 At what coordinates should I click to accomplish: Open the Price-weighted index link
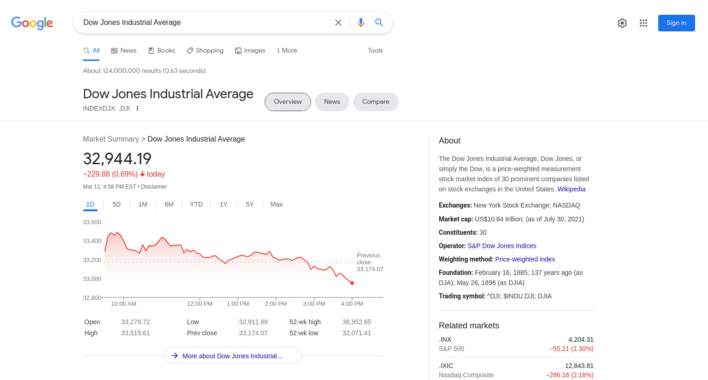pos(525,259)
